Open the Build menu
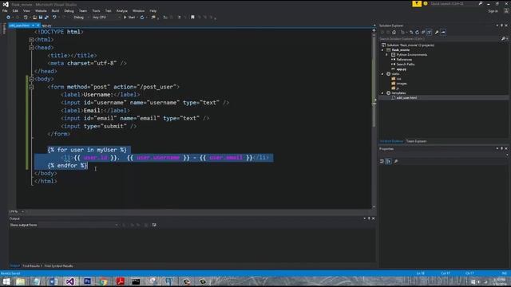 pyautogui.click(x=55, y=10)
